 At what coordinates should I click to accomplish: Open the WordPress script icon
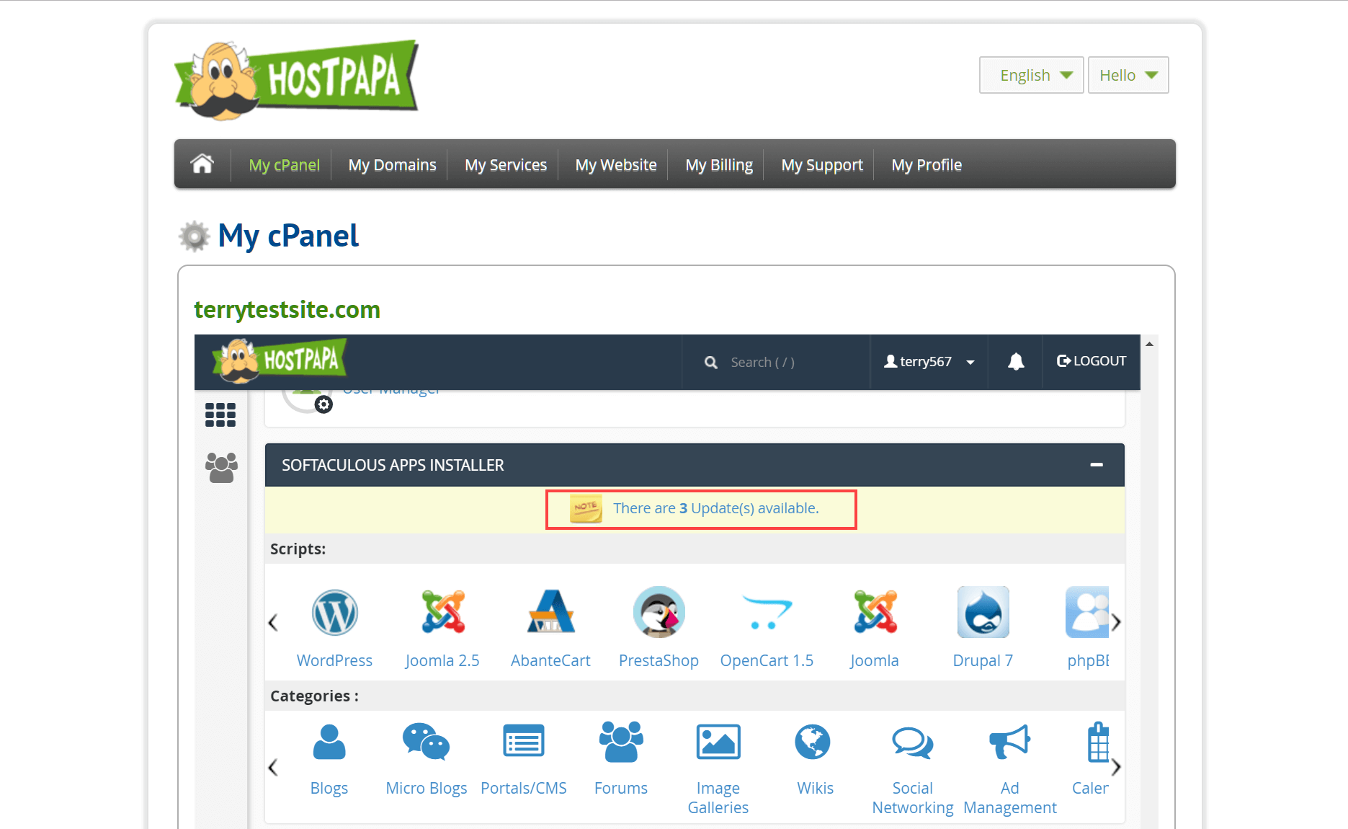(x=335, y=613)
